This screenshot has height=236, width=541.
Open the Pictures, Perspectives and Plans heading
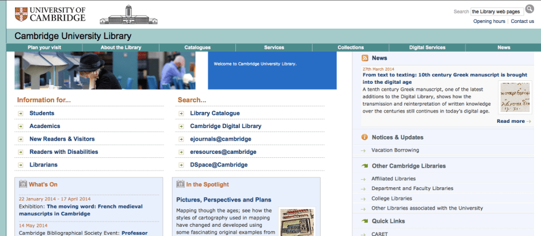(x=223, y=199)
